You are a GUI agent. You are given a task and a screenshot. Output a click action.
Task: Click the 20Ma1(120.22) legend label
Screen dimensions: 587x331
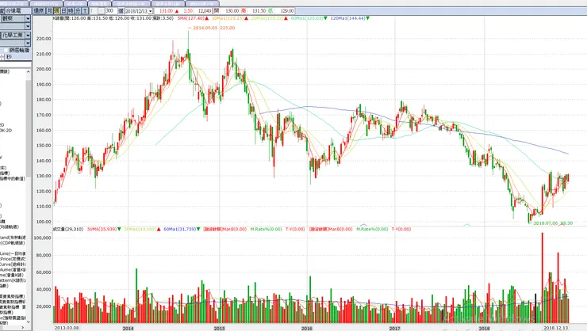point(267,18)
